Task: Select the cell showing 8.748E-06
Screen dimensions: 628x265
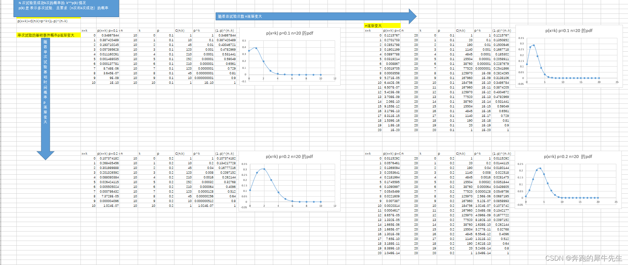Action: coord(108,68)
